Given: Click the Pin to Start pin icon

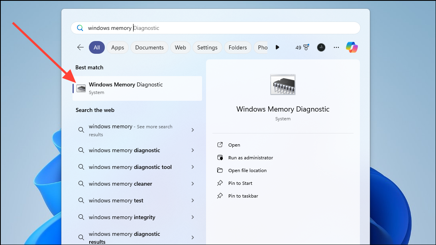Looking at the screenshot, I should click(220, 183).
